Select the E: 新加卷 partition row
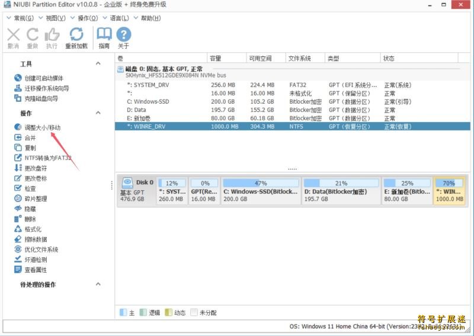 click(292, 119)
